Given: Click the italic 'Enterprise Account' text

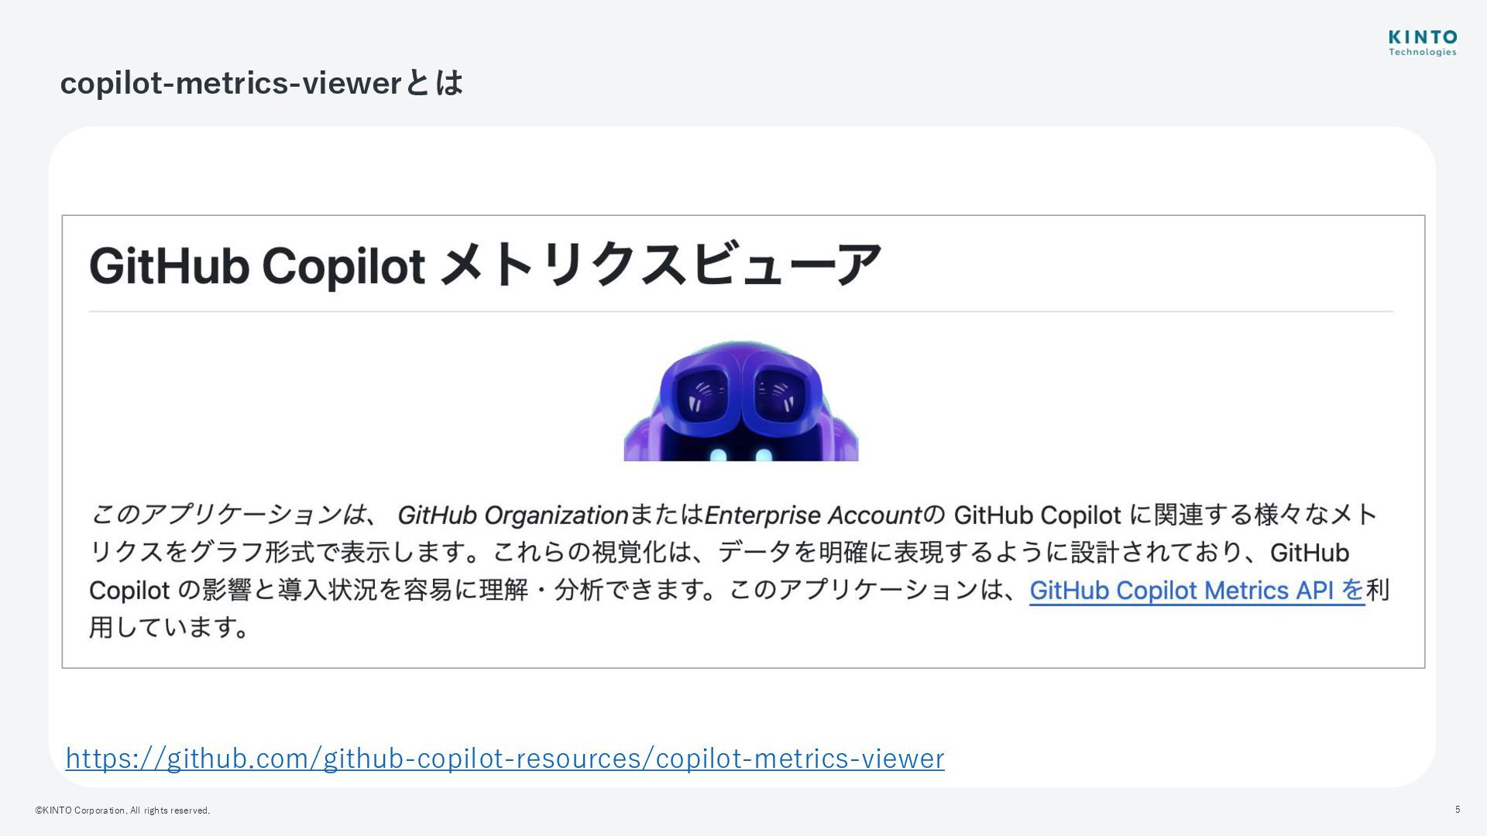Looking at the screenshot, I should tap(812, 515).
